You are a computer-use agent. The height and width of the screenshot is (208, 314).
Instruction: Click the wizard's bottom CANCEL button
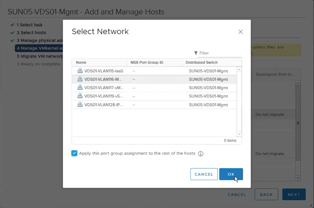[x=237, y=195]
